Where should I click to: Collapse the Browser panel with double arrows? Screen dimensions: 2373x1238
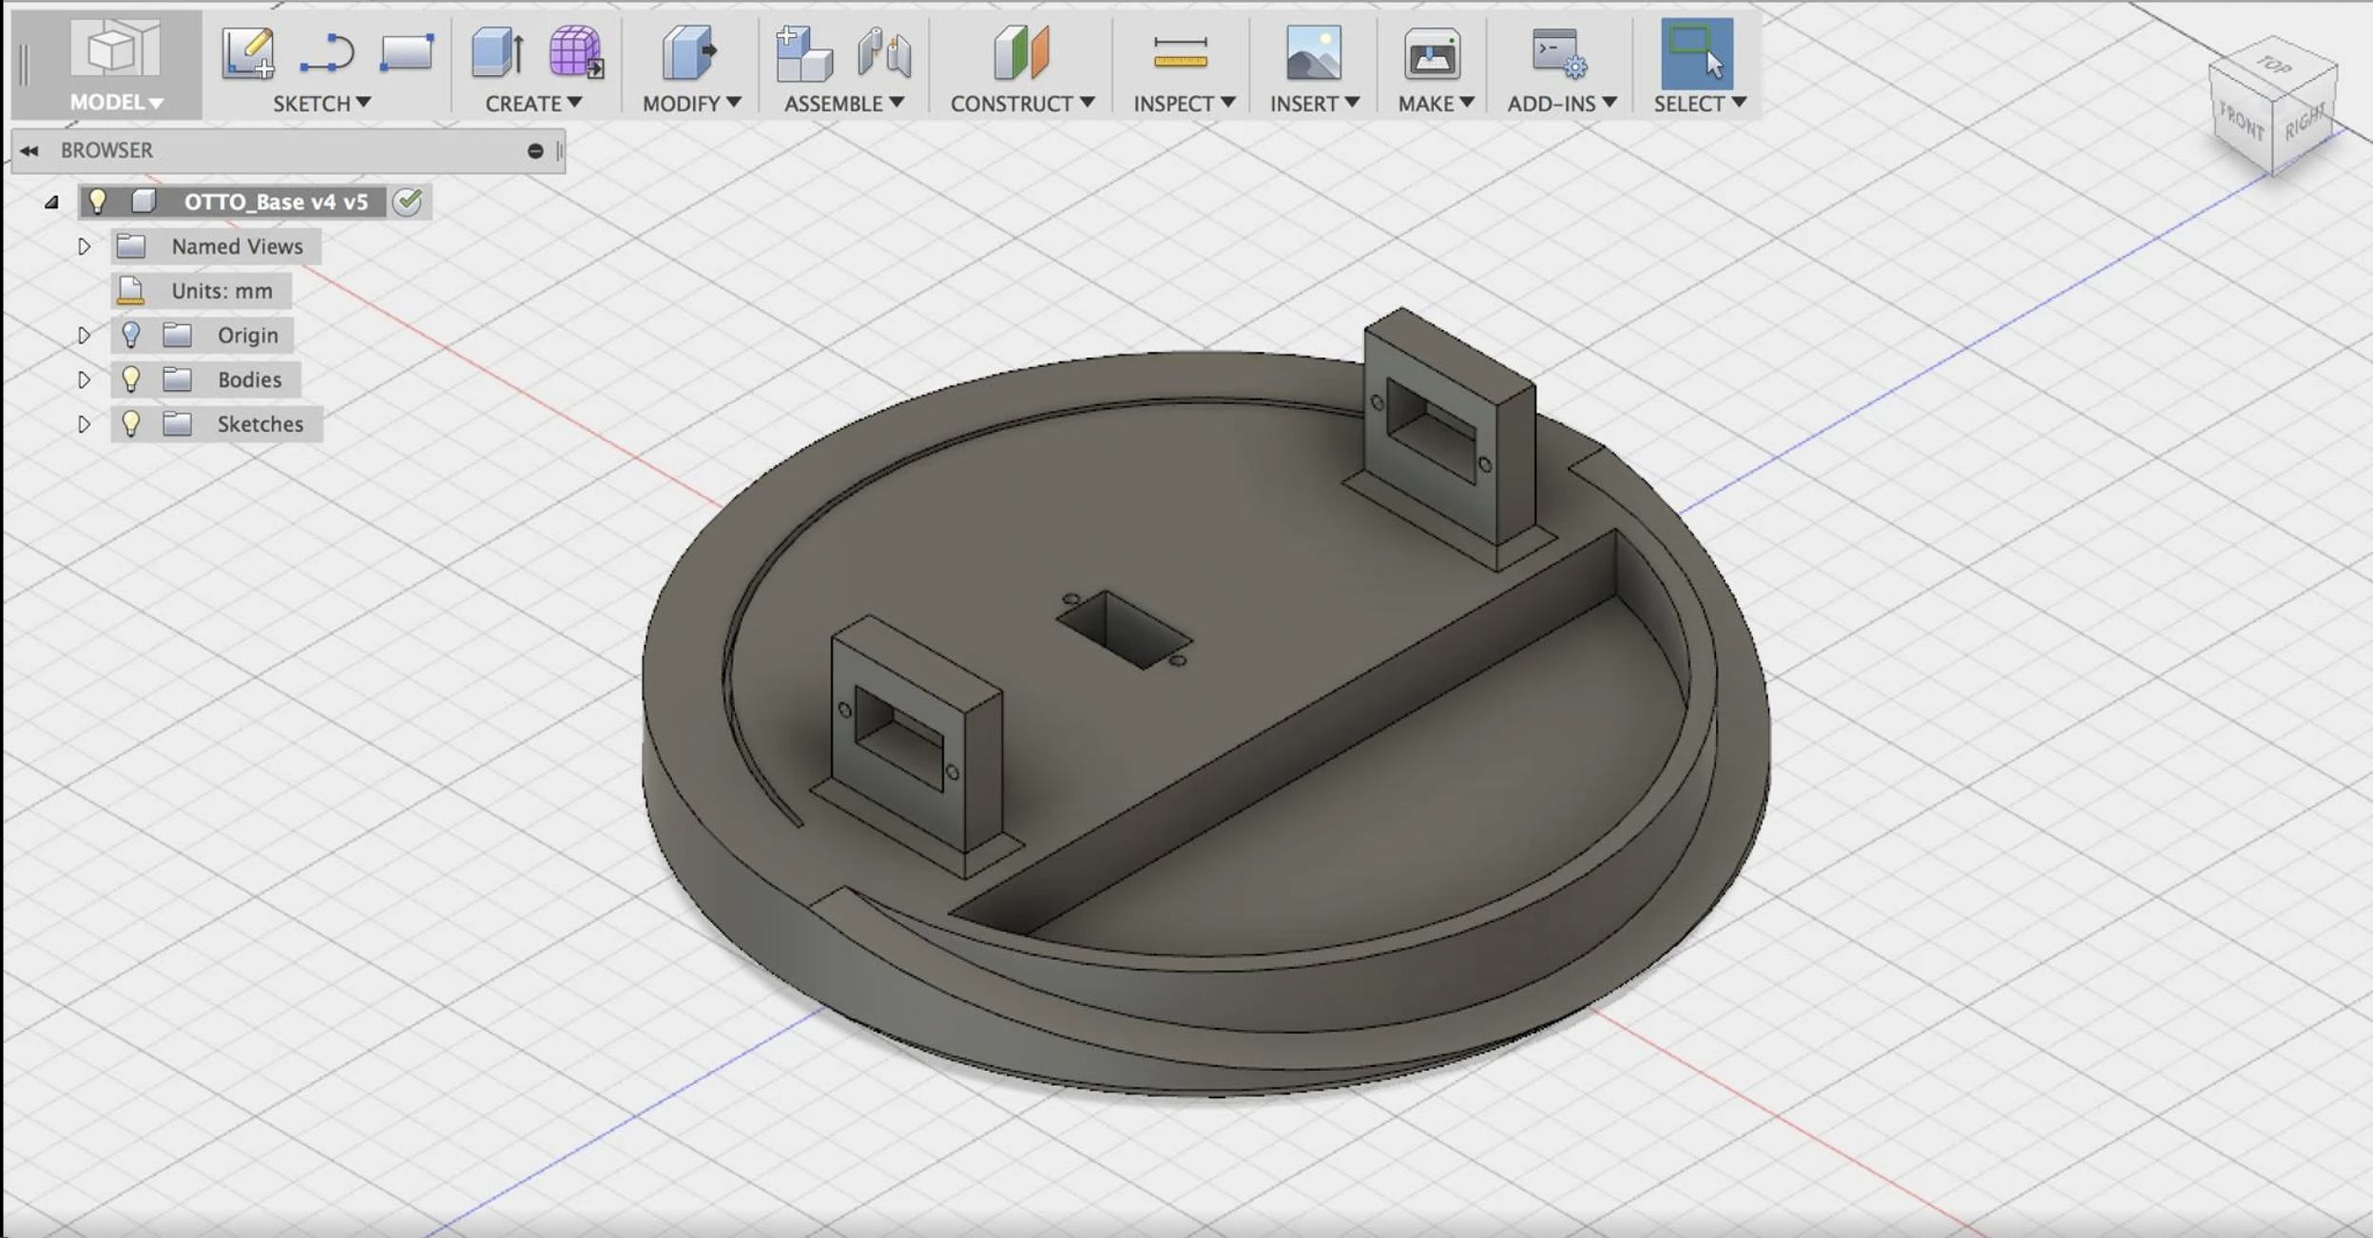pos(29,150)
